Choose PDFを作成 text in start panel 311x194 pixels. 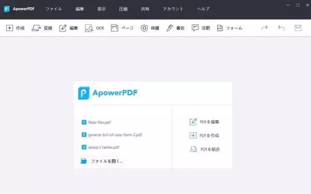click(x=209, y=136)
